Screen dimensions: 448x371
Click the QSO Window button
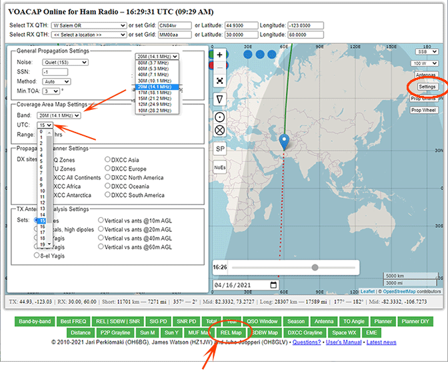(x=262, y=321)
